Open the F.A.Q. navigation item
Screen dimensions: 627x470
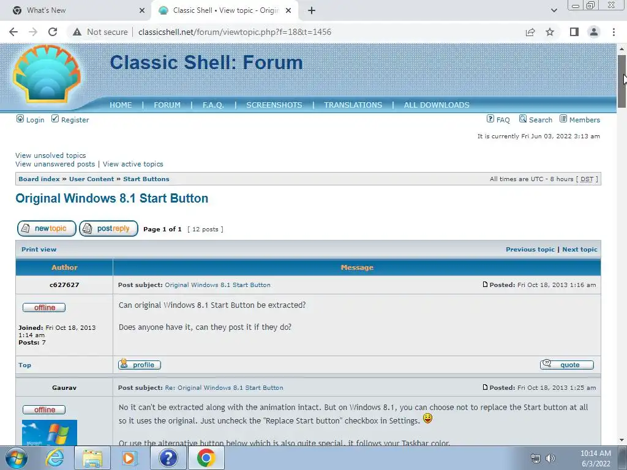point(213,105)
